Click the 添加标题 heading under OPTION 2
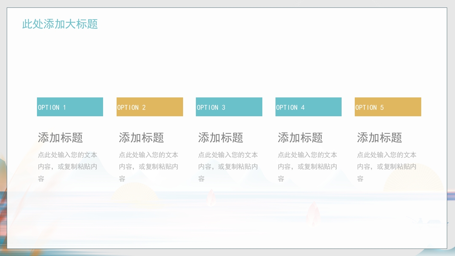The height and width of the screenshot is (256, 455). coord(141,138)
